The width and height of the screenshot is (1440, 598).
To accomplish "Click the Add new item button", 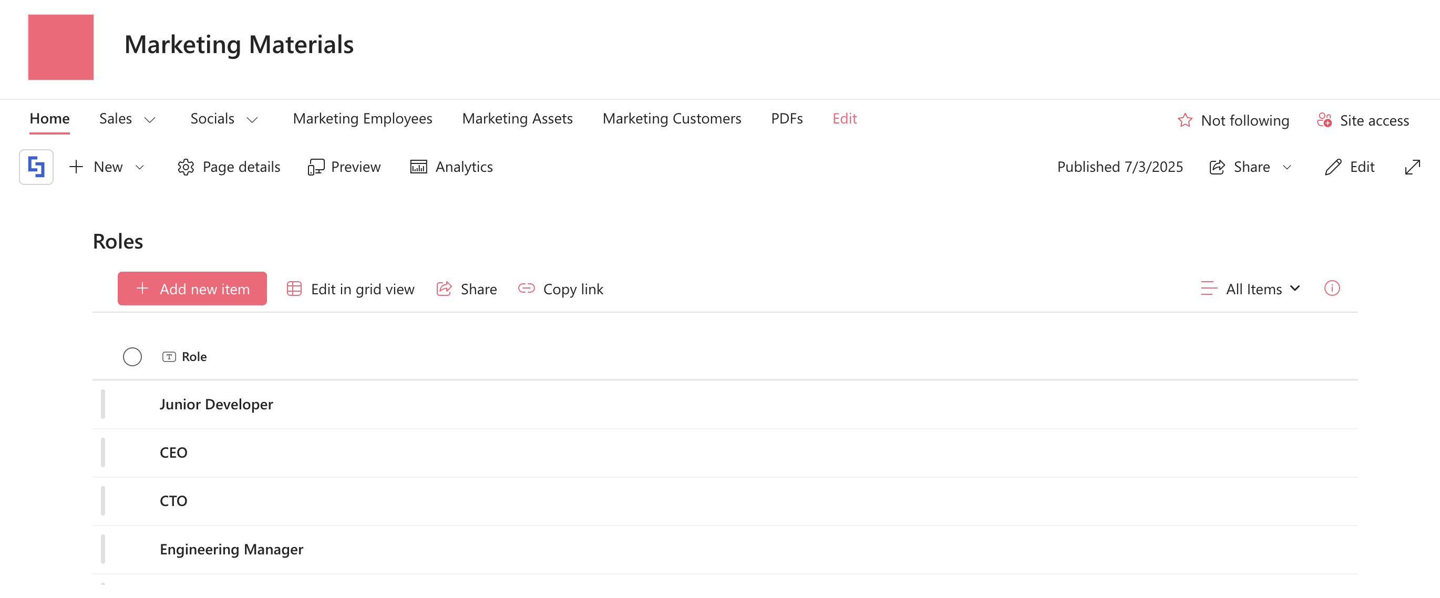I will (x=192, y=289).
